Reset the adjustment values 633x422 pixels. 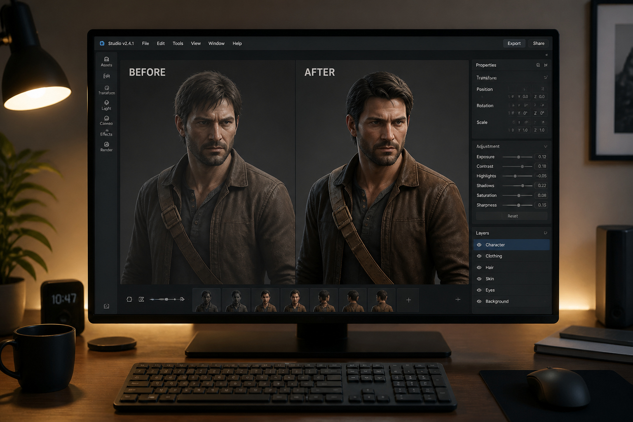coord(512,216)
